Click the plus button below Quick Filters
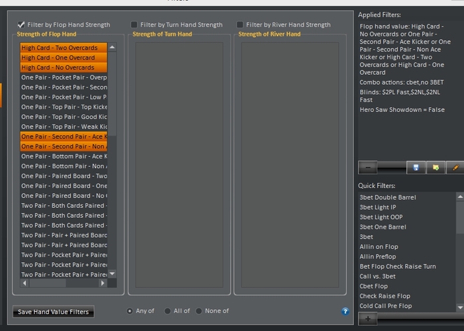This screenshot has width=464, height=331. [367, 318]
